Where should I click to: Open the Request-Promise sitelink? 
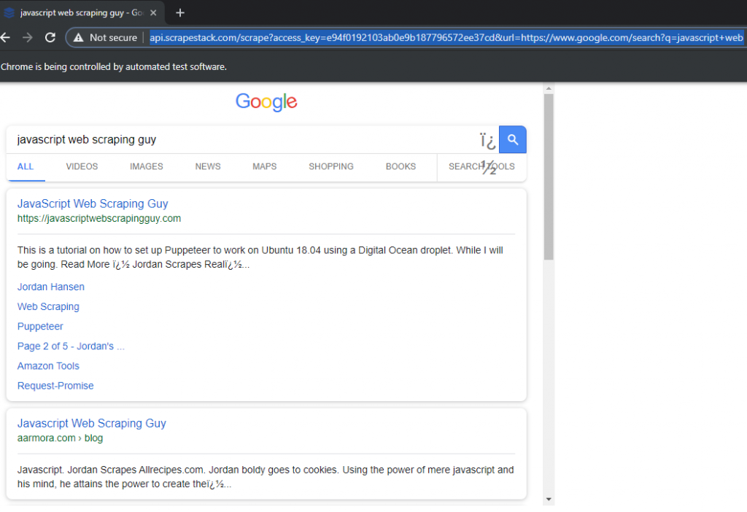coord(55,386)
